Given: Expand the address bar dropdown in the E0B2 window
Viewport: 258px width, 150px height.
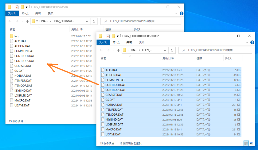Looking at the screenshot, I should click(165, 50).
